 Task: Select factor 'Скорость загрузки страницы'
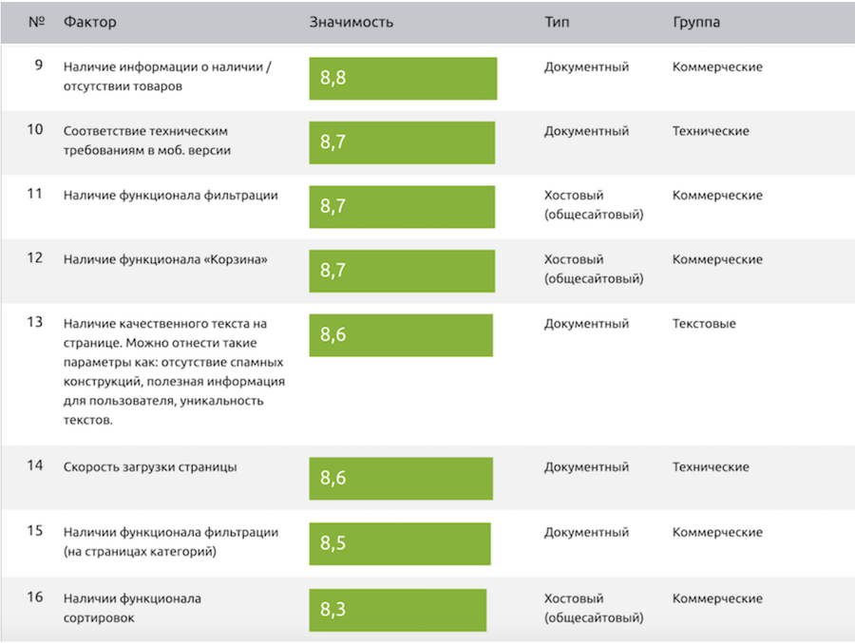pyautogui.click(x=150, y=467)
